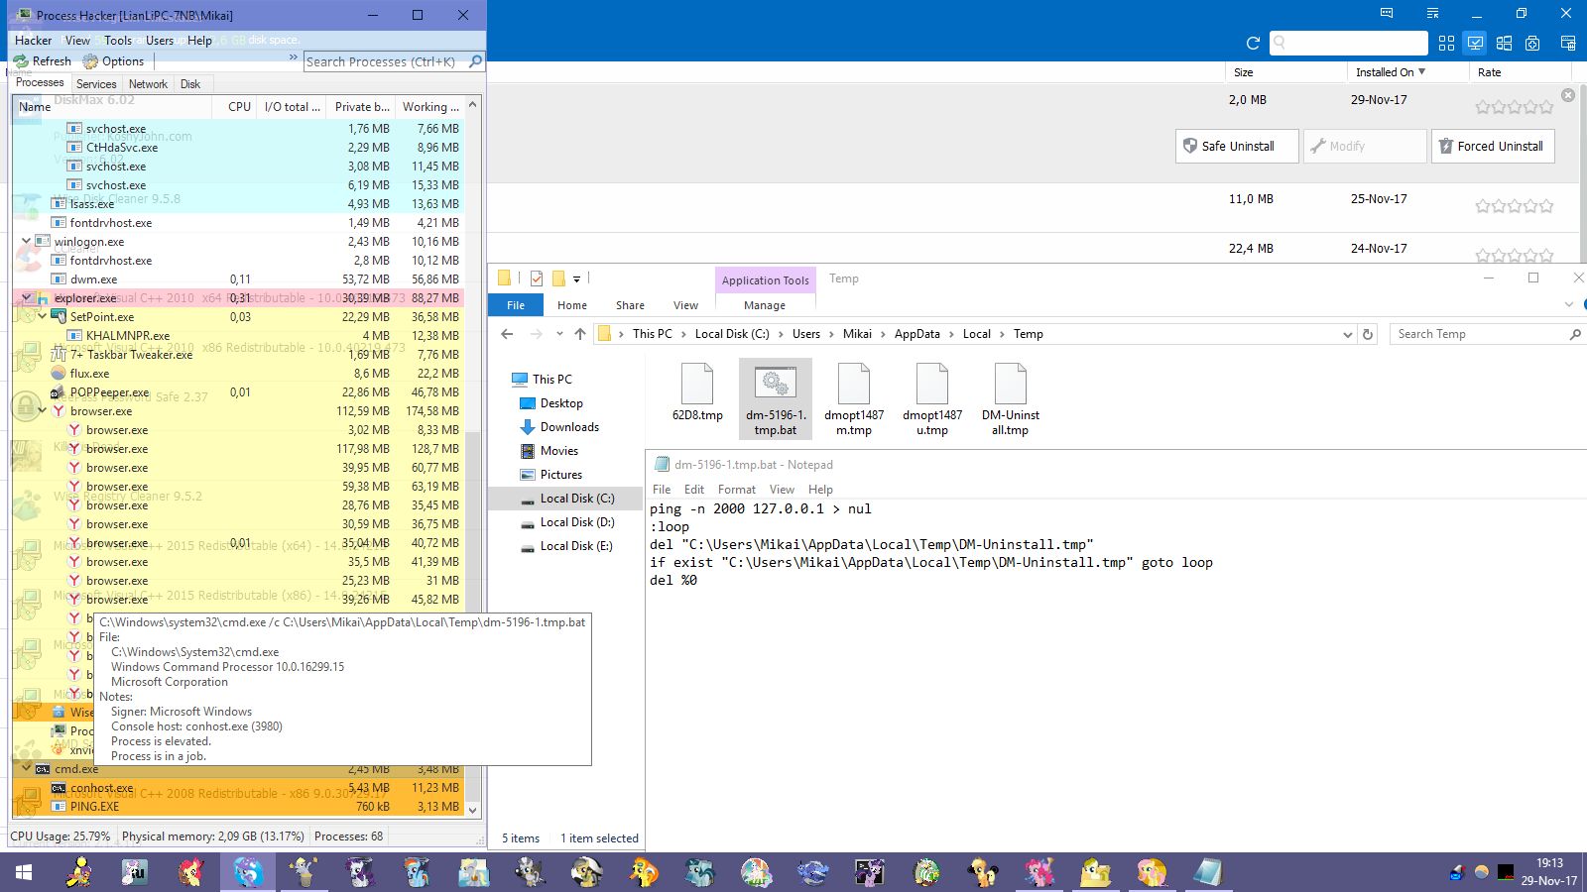Click the Forced Uninstall button
Image resolution: width=1587 pixels, height=892 pixels.
pos(1492,146)
